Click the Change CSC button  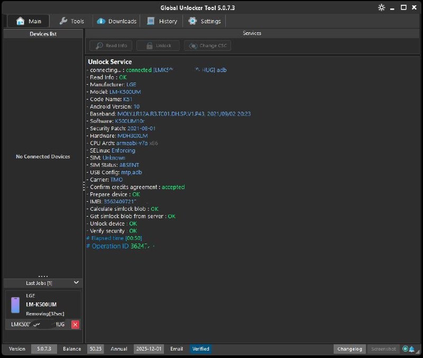(207, 46)
